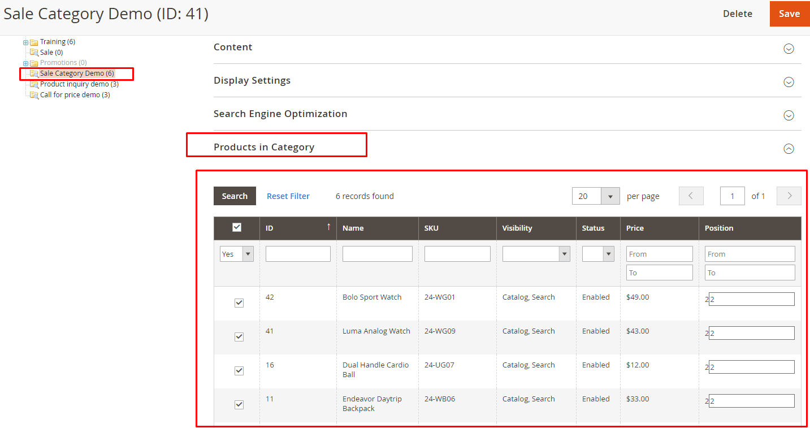The image size is (810, 428).
Task: Expand the Display Settings chevron icon
Action: [x=789, y=82]
